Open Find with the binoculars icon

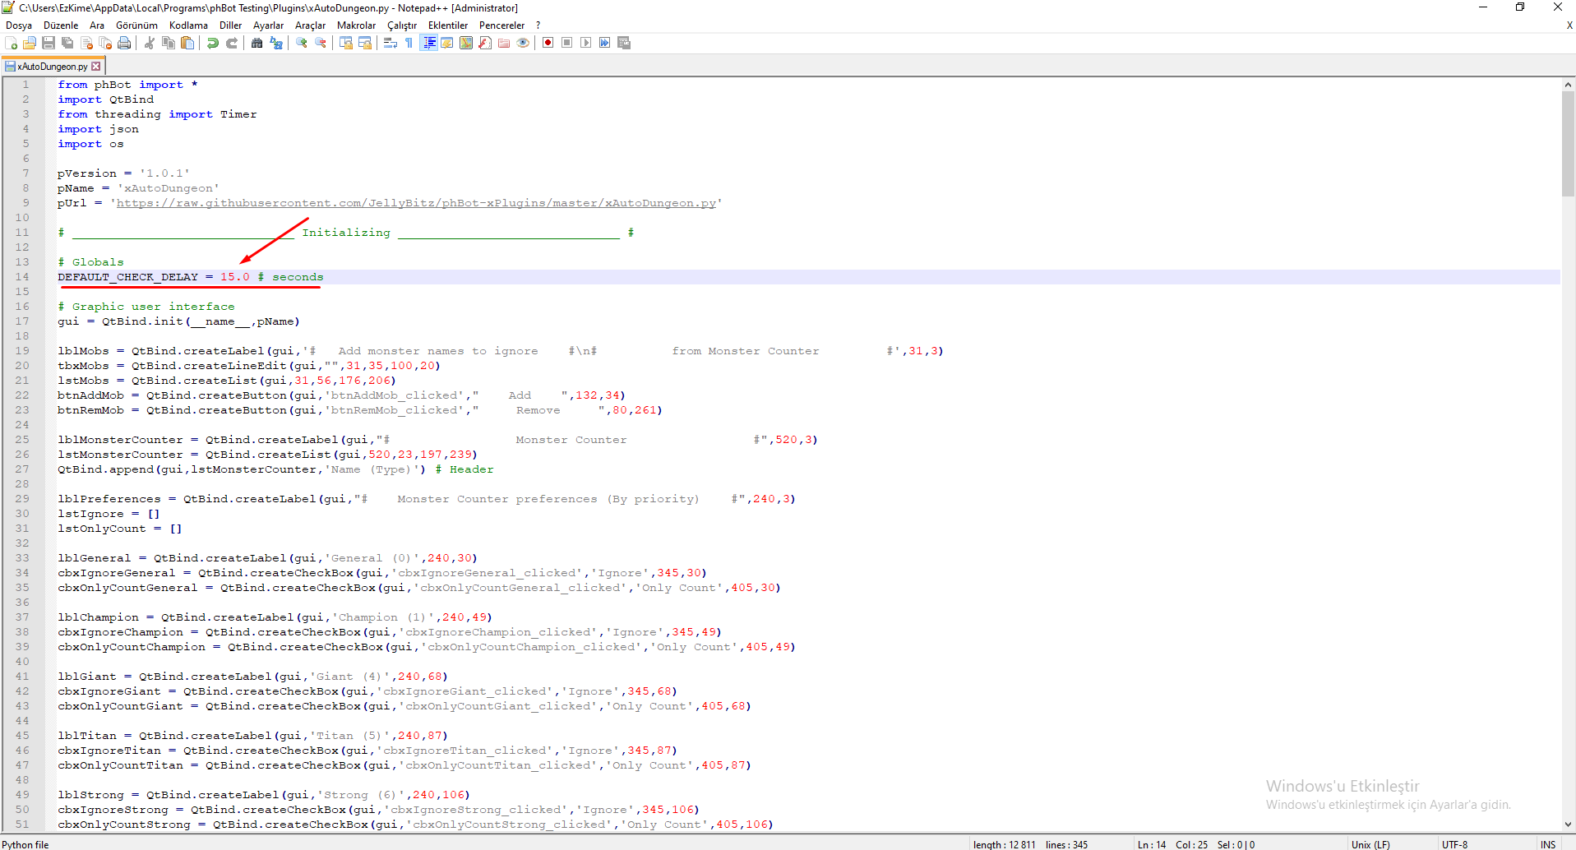pyautogui.click(x=257, y=43)
